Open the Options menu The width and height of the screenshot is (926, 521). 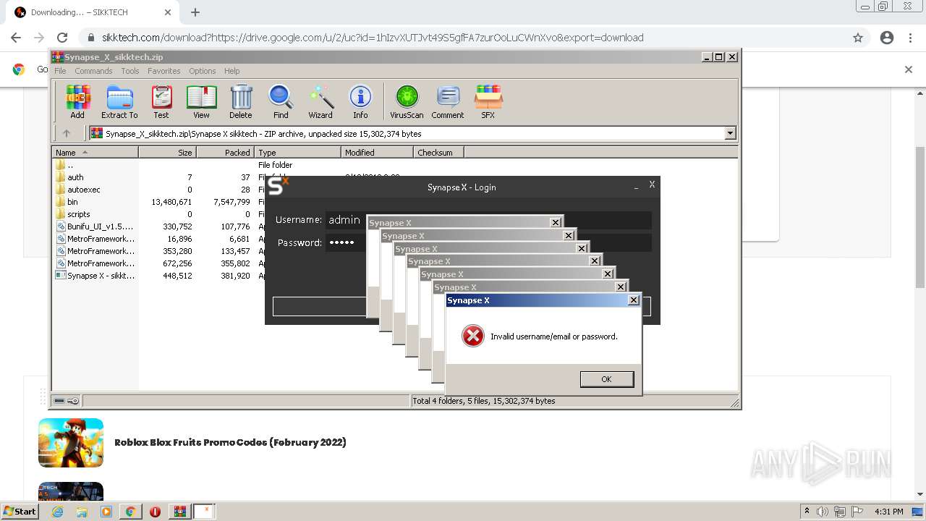[x=203, y=71]
